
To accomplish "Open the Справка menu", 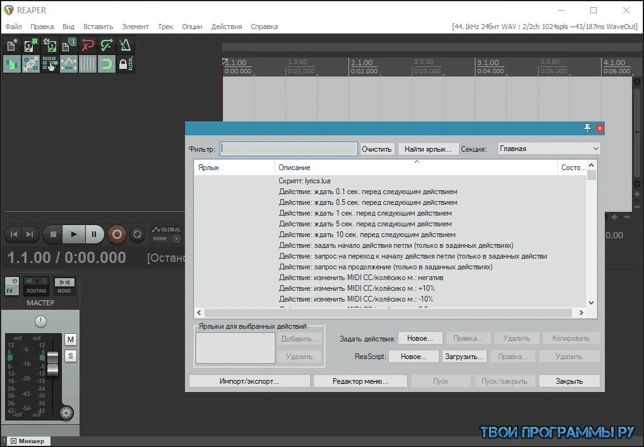I will point(264,27).
